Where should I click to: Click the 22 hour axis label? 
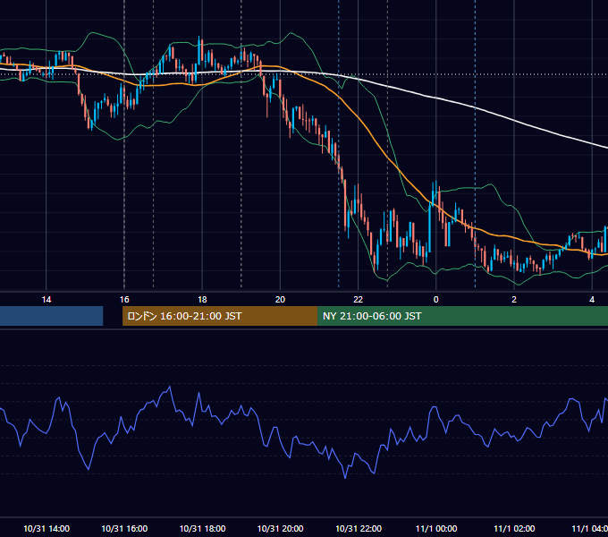(x=358, y=300)
